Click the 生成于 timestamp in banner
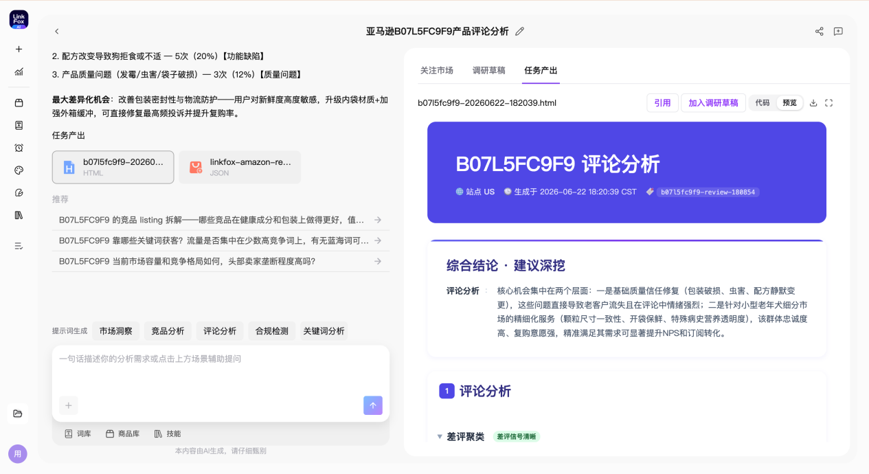Viewport: 869px width, 474px height. 570,192
